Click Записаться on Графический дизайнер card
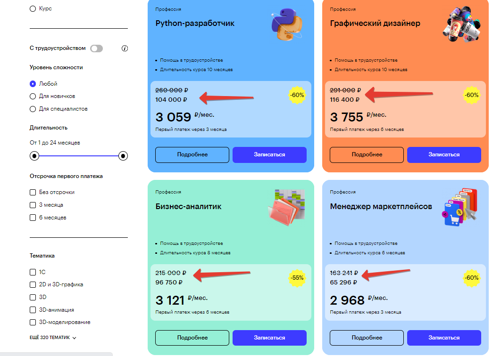The height and width of the screenshot is (356, 501). (444, 154)
